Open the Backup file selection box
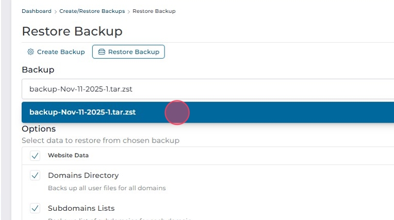This screenshot has height=220, width=394. (x=206, y=89)
